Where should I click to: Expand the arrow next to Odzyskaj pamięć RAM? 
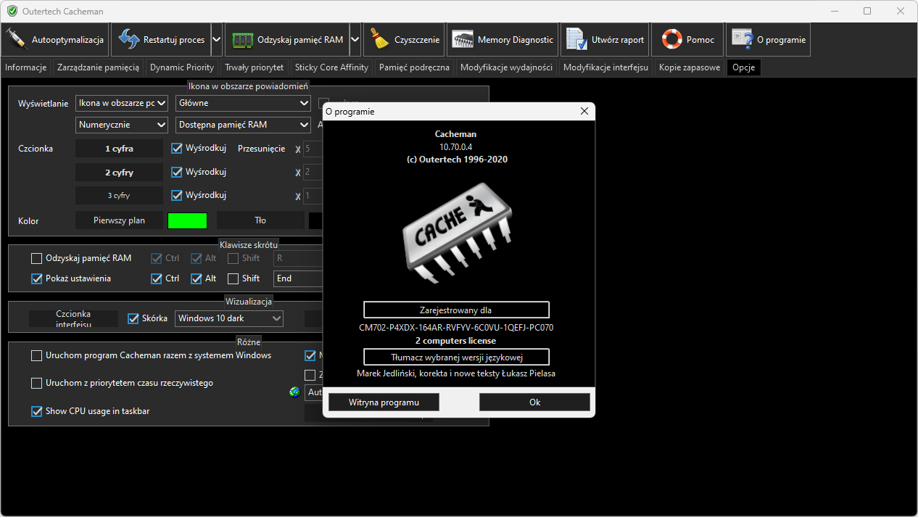355,40
